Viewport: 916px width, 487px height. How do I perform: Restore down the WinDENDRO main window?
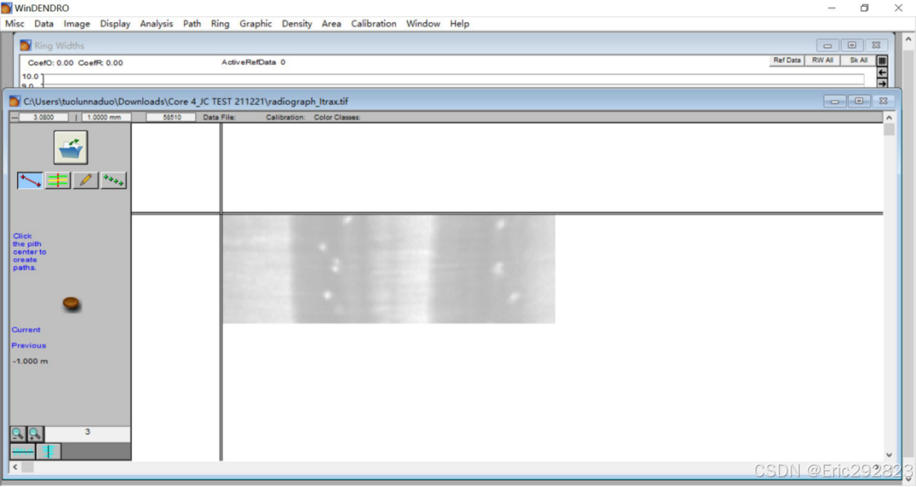tap(865, 8)
